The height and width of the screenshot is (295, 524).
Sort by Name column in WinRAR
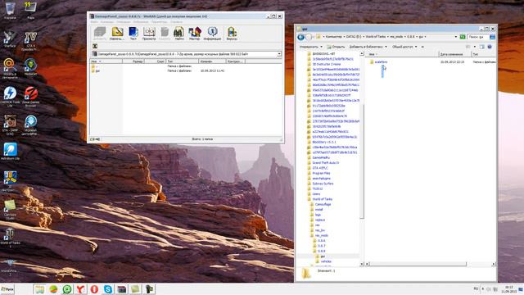pyautogui.click(x=106, y=61)
